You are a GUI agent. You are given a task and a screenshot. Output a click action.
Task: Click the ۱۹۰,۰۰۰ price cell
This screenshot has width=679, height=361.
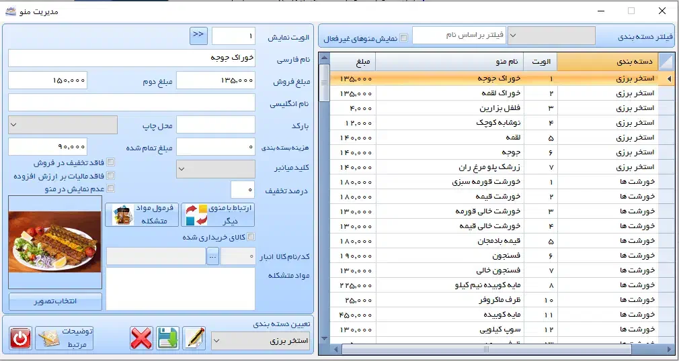(353, 256)
